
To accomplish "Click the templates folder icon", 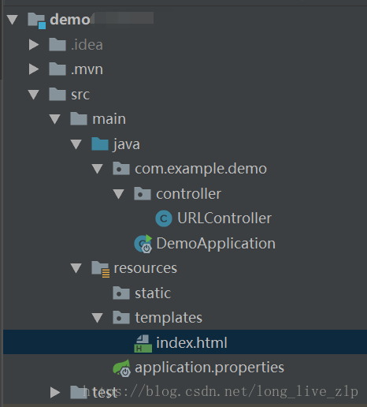I will 121,318.
